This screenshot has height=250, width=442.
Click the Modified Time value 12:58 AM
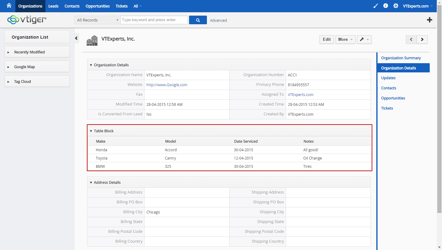pyautogui.click(x=165, y=104)
